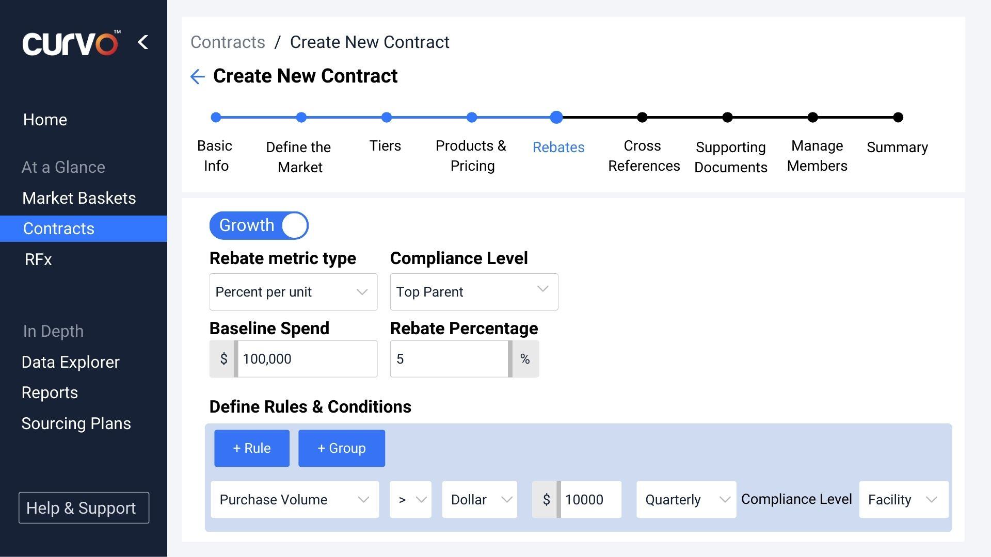Screen dimensions: 991x557
Task: Open Help & Support
Action: (x=83, y=508)
